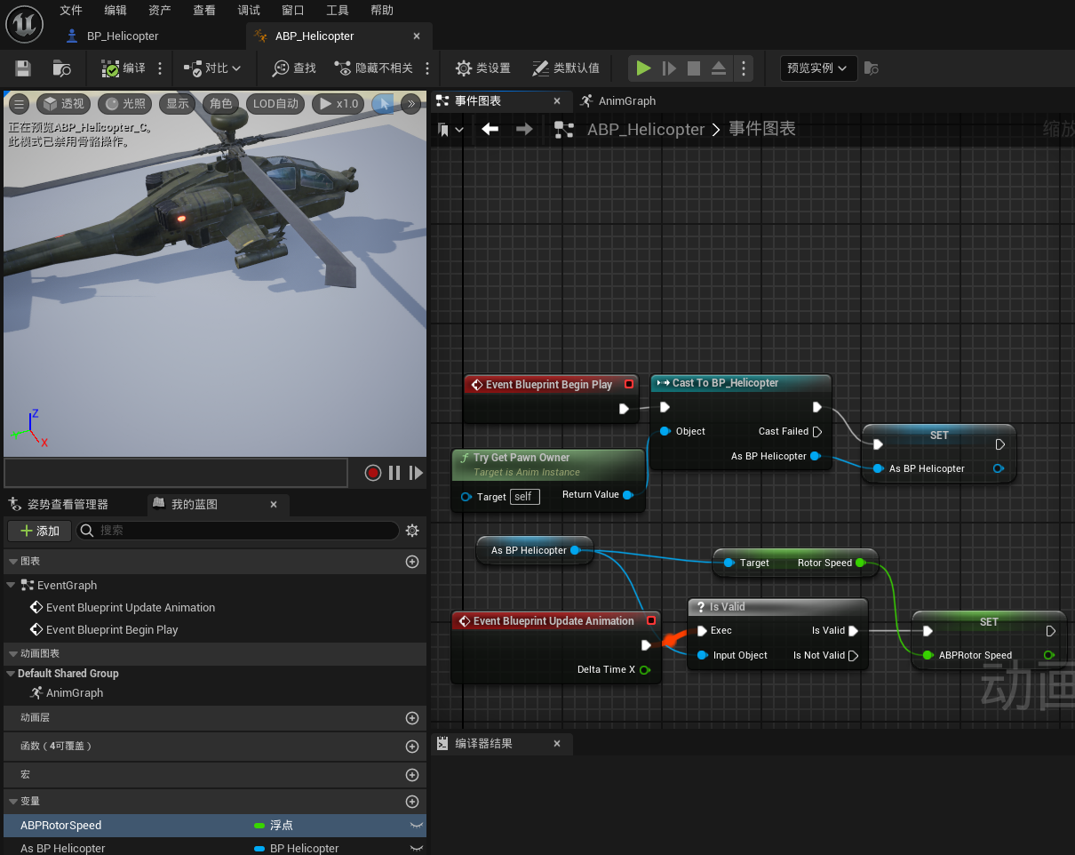Open the 角色 character menu in viewport
1075x855 pixels.
[221, 104]
